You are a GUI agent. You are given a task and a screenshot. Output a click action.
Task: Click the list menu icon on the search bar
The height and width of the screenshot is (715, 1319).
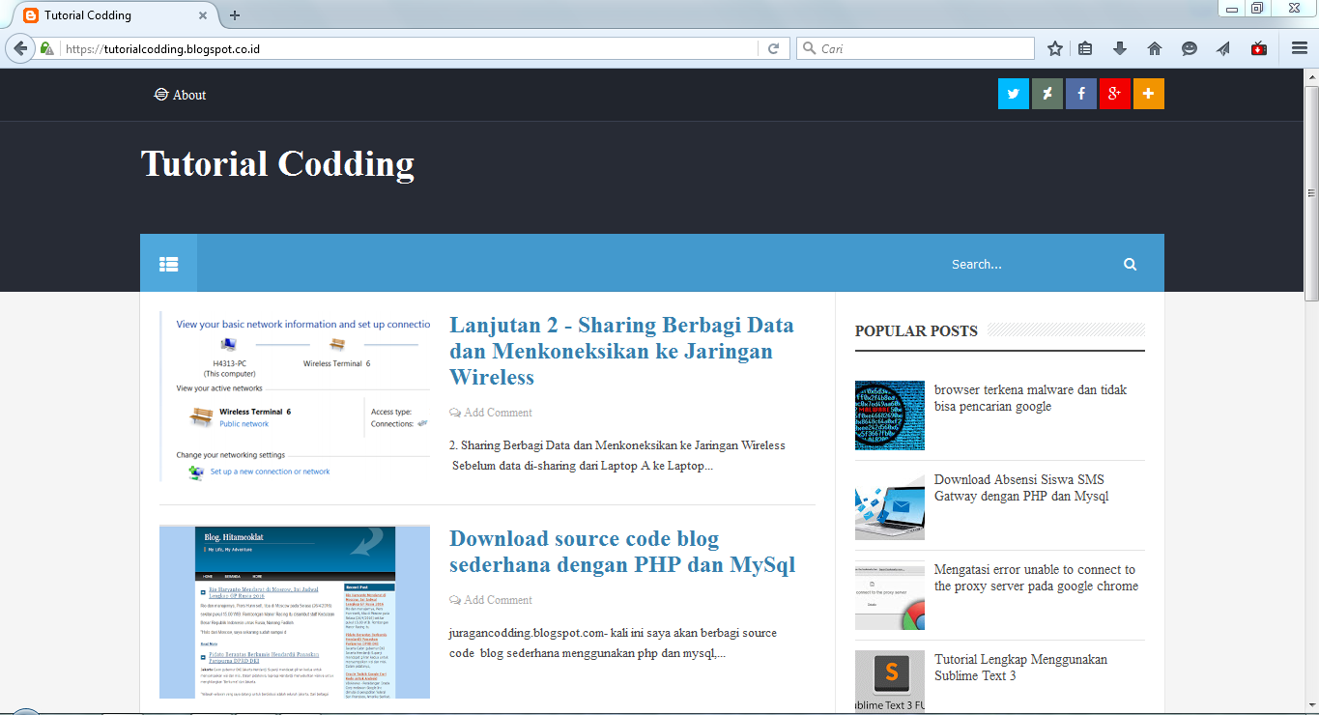(168, 263)
